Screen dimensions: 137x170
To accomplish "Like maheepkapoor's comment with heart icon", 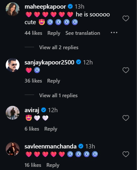I will tap(126, 18).
